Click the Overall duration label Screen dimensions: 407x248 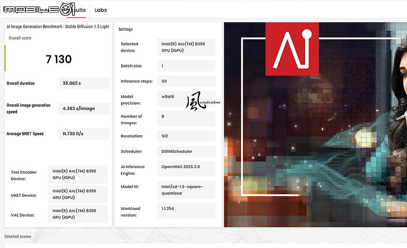pyautogui.click(x=20, y=84)
